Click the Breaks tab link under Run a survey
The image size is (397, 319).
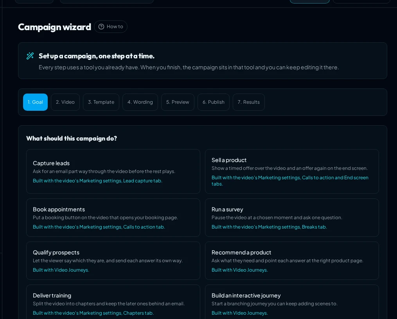click(314, 227)
